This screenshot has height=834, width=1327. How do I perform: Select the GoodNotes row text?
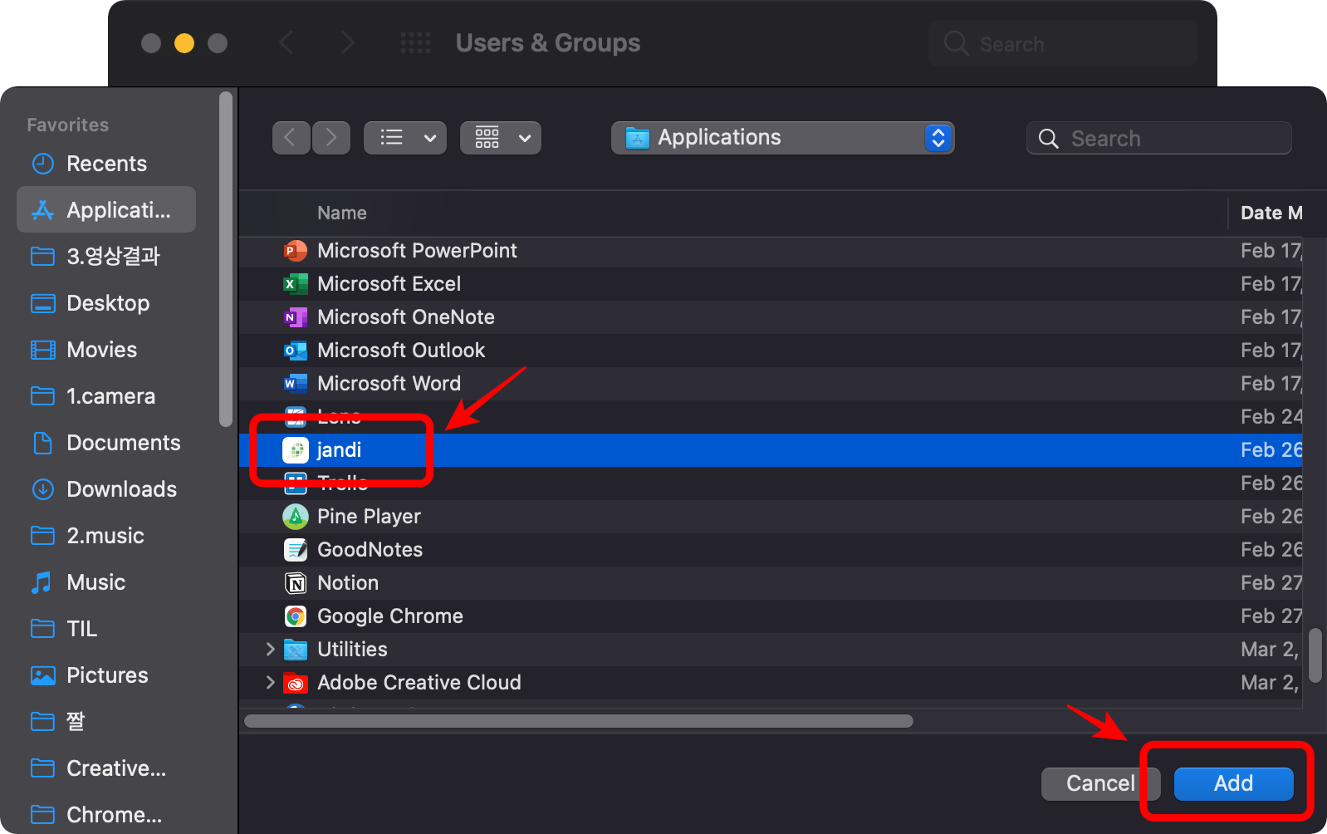pos(370,550)
